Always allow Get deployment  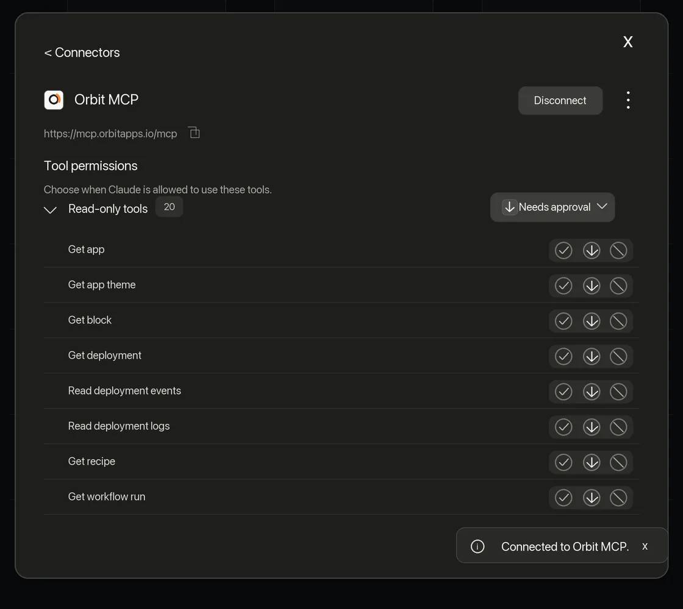coord(563,356)
